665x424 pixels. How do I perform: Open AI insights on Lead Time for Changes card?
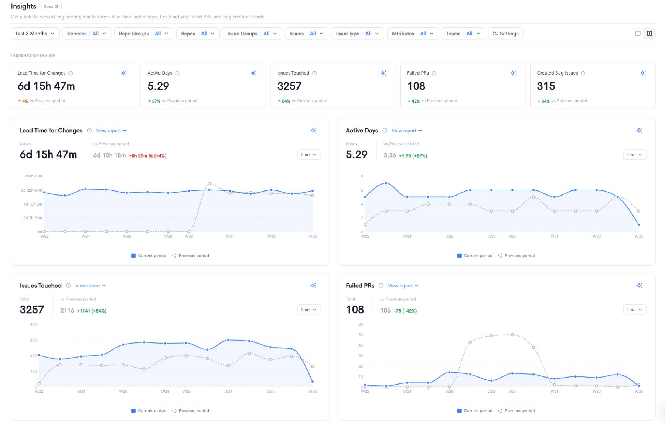pyautogui.click(x=124, y=73)
